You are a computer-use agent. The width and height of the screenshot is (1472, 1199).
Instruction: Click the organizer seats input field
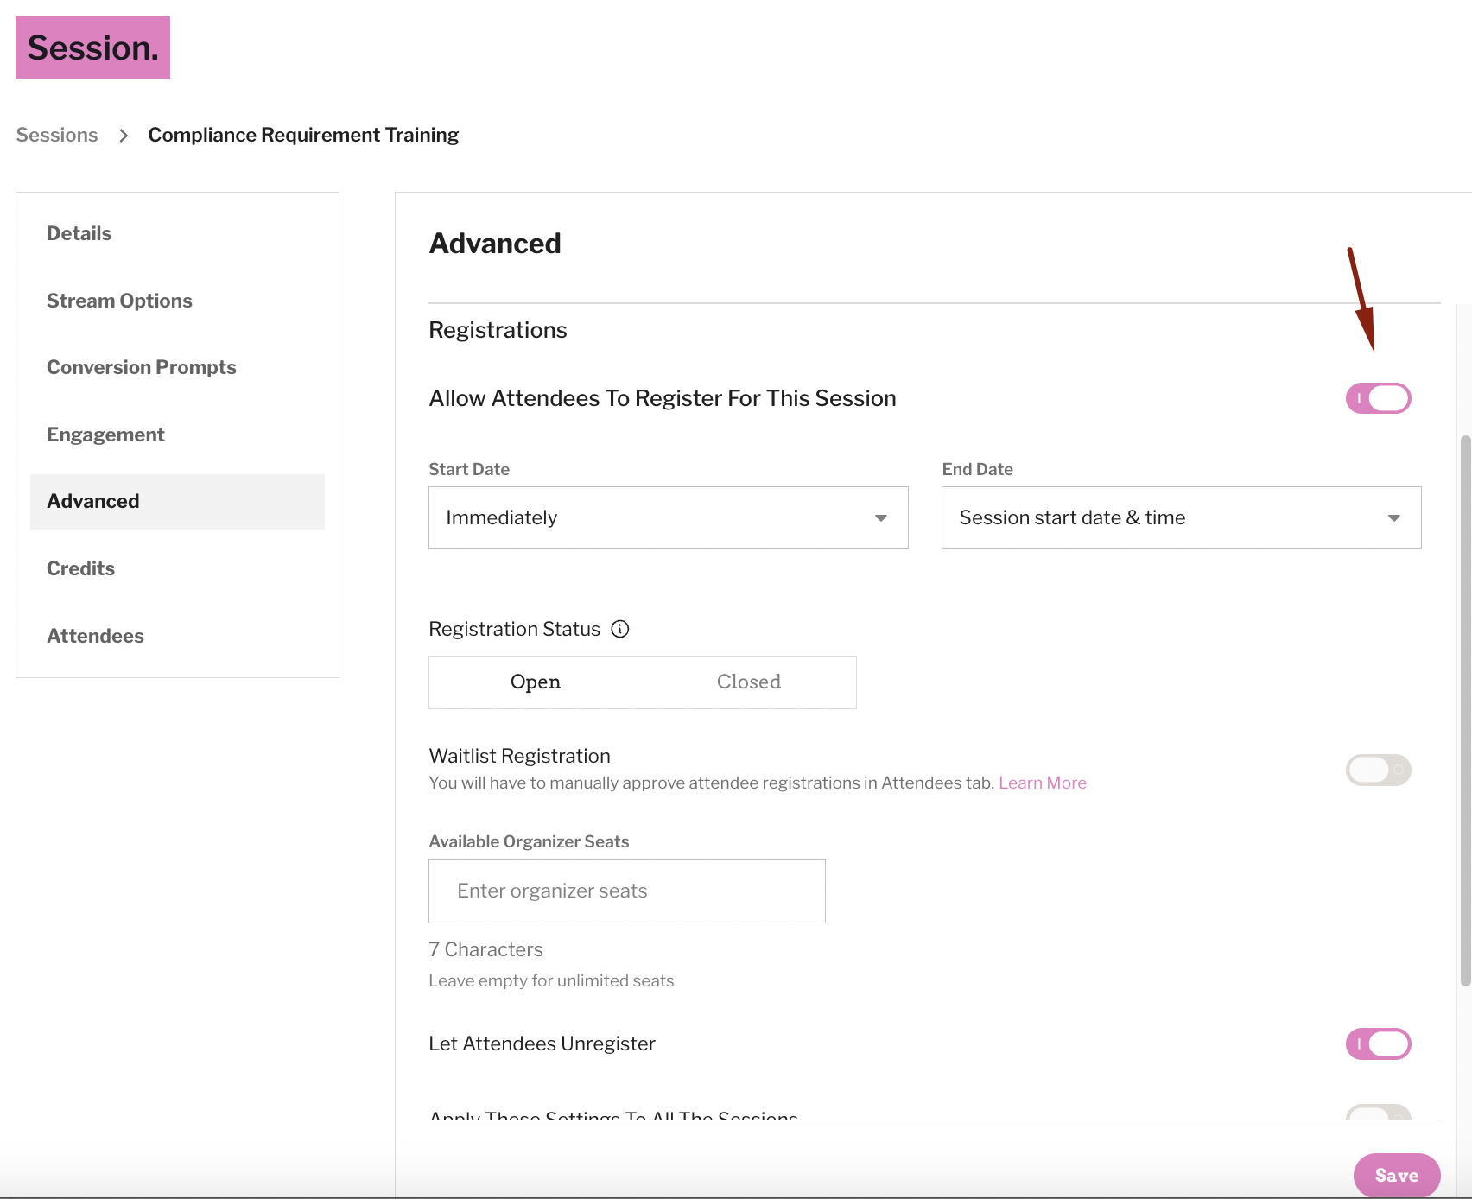point(627,891)
